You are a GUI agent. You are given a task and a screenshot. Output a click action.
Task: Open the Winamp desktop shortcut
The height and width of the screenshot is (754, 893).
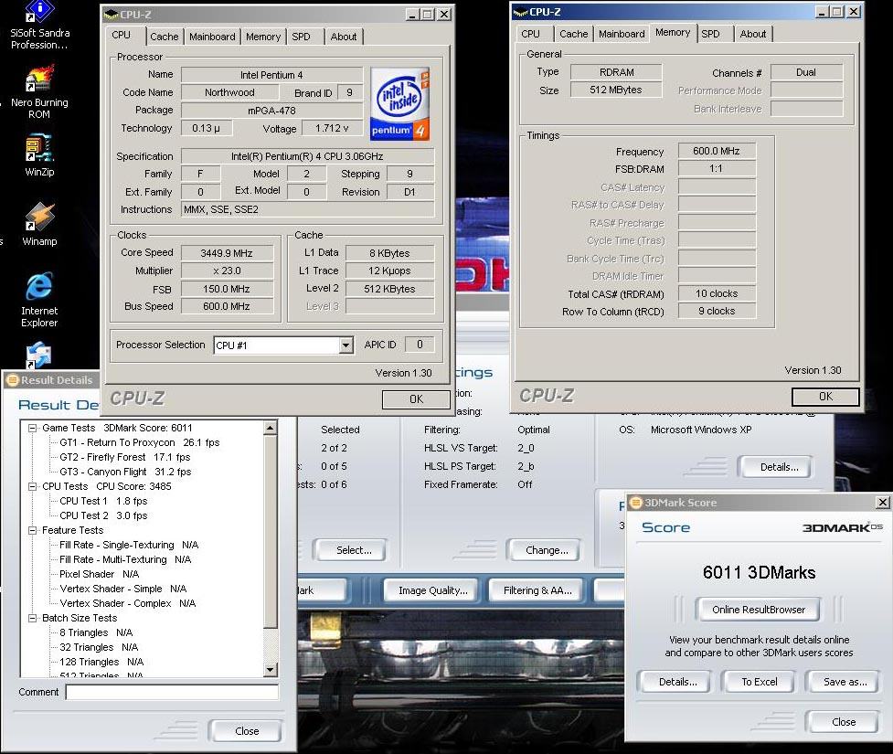tap(39, 218)
